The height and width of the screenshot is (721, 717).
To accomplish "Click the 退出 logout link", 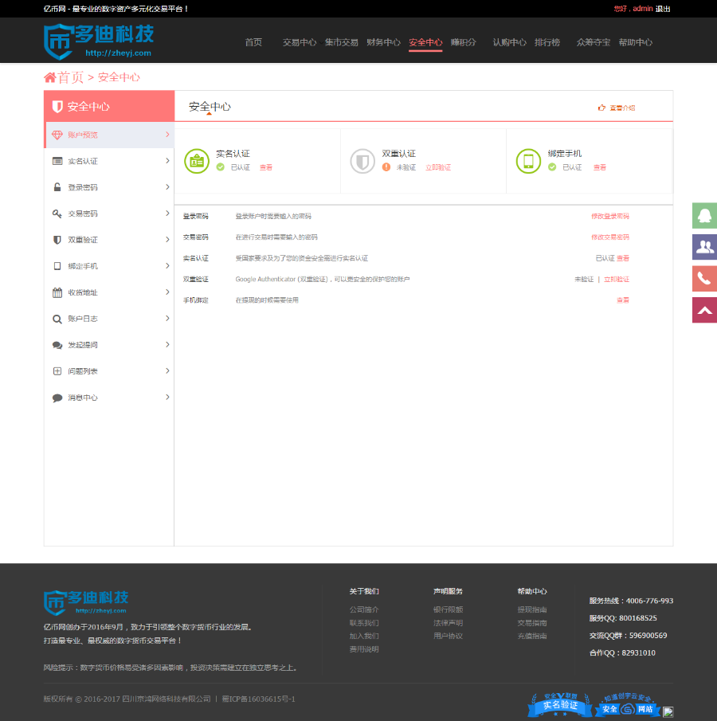I will [x=663, y=9].
